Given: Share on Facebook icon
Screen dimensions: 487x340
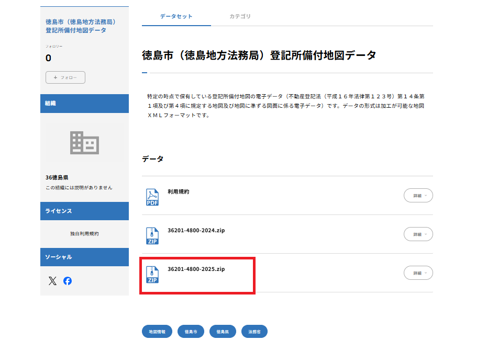Looking at the screenshot, I should 68,281.
